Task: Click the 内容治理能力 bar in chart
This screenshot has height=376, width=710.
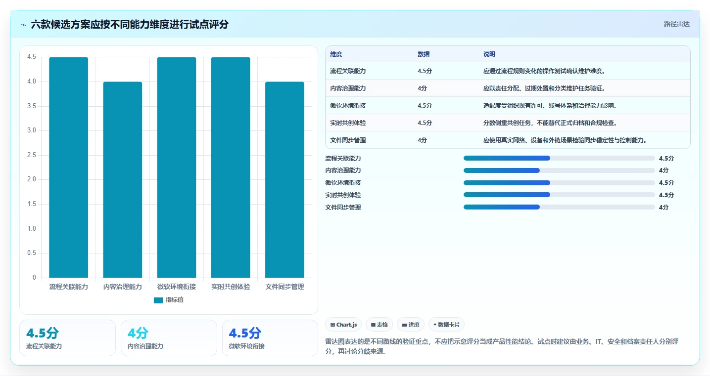Action: [x=122, y=180]
